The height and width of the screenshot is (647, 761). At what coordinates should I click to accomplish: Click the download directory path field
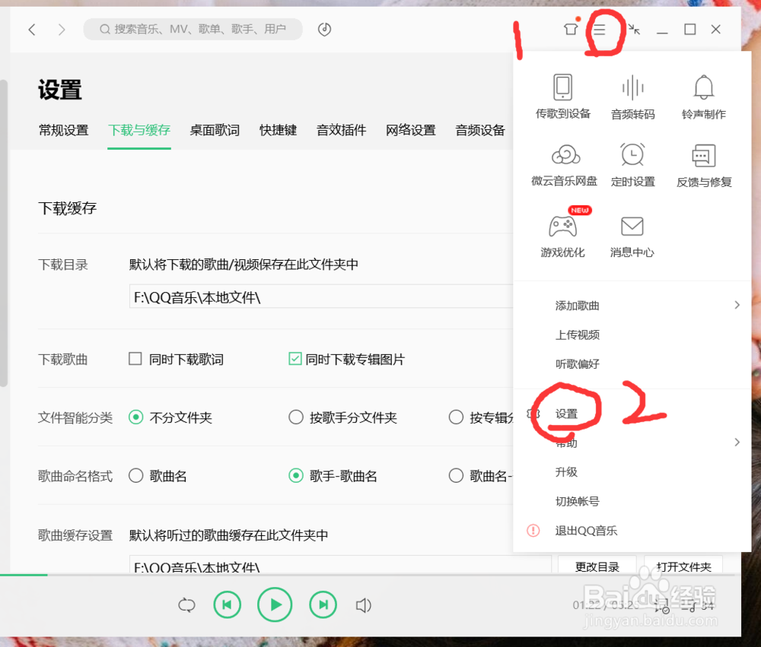pyautogui.click(x=321, y=297)
